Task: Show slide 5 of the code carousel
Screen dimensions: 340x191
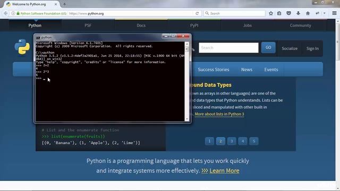Action: coord(254,141)
